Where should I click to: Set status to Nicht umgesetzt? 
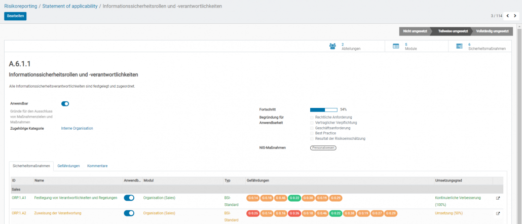pyautogui.click(x=414, y=31)
